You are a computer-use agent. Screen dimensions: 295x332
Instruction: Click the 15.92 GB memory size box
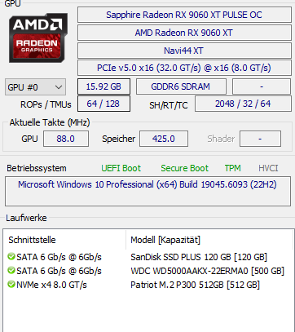[103, 86]
